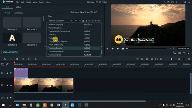Open the audio mixer icon
This screenshot has width=192, height=108.
pos(152,59)
